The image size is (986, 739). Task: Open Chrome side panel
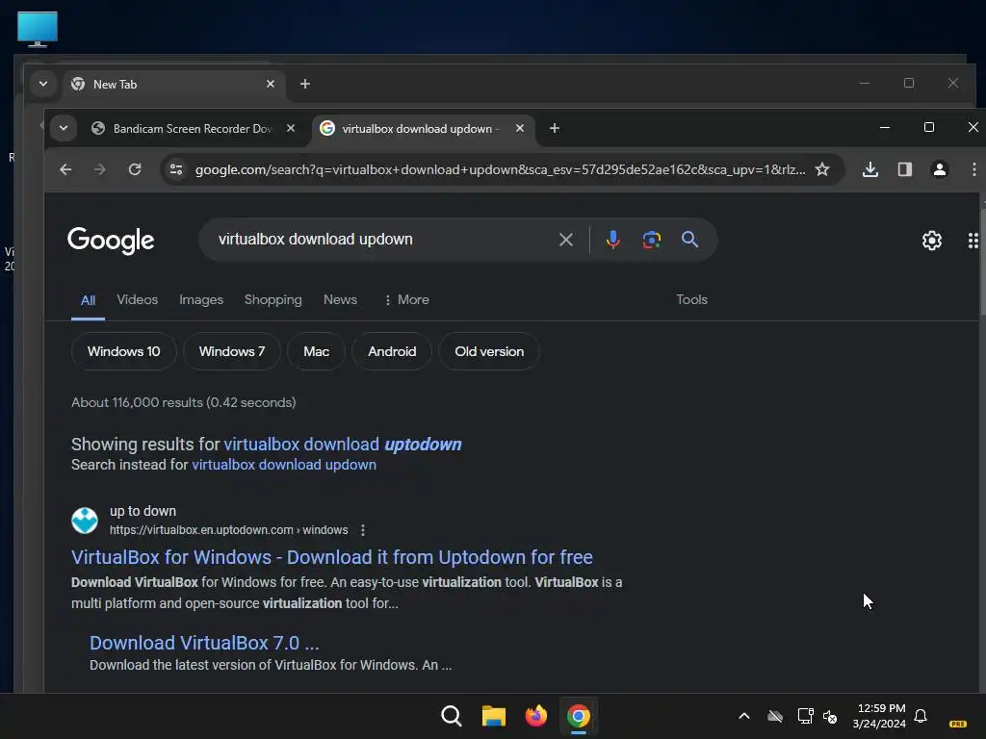pos(905,169)
